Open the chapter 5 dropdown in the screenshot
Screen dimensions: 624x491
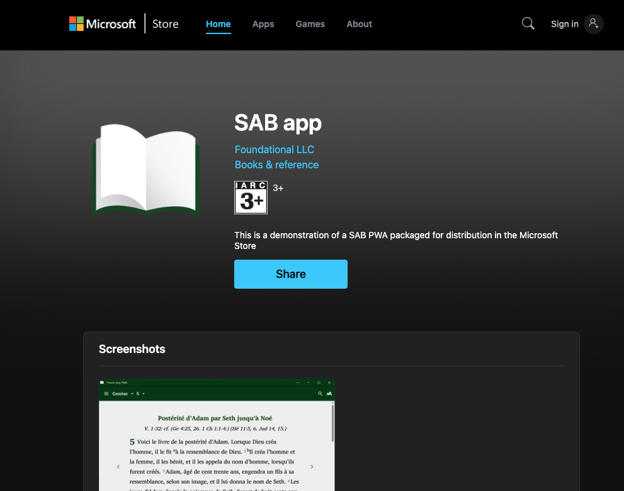140,394
